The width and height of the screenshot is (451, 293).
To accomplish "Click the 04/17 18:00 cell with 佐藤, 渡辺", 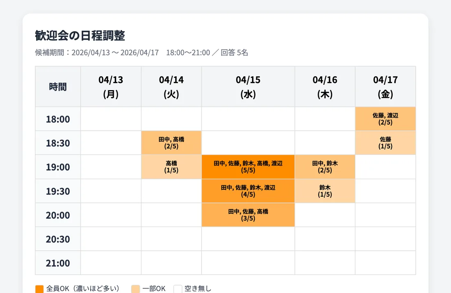I will coord(385,119).
